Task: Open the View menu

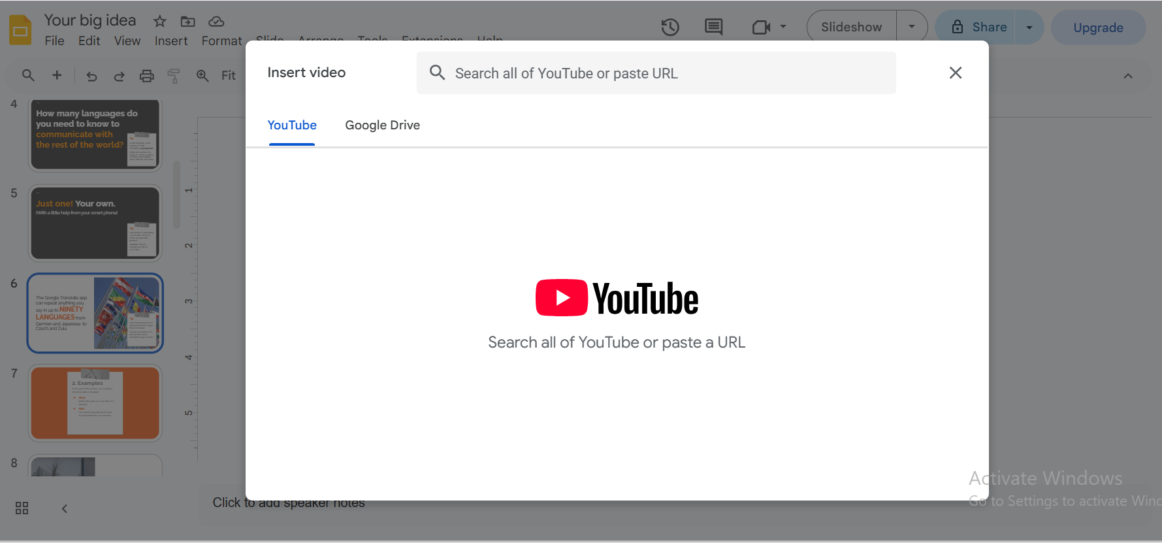Action: coord(127,41)
